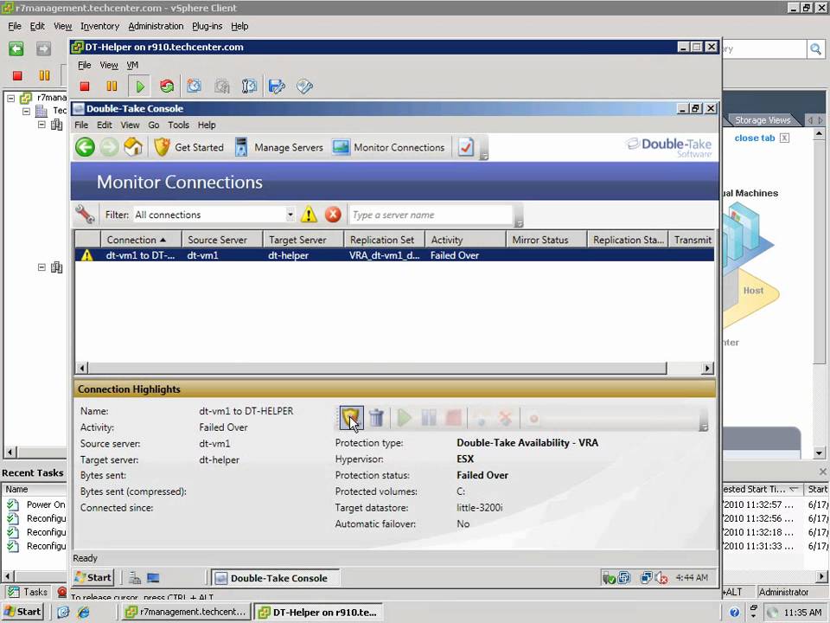Sort by Connection column header

[141, 240]
